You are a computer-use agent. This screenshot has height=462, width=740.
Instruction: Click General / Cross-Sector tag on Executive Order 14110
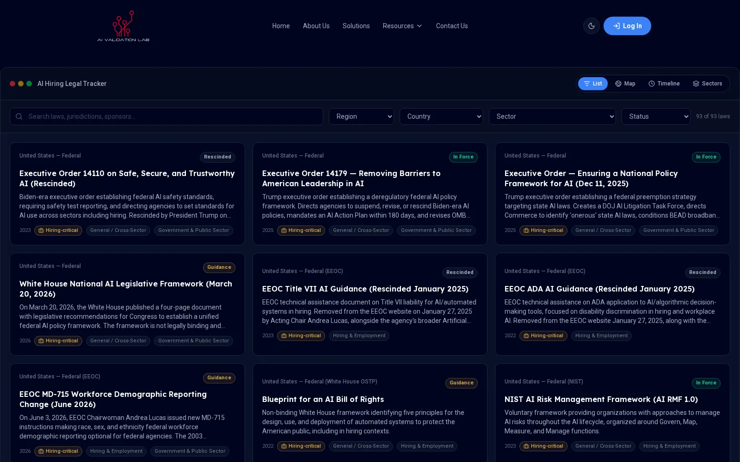click(x=118, y=231)
